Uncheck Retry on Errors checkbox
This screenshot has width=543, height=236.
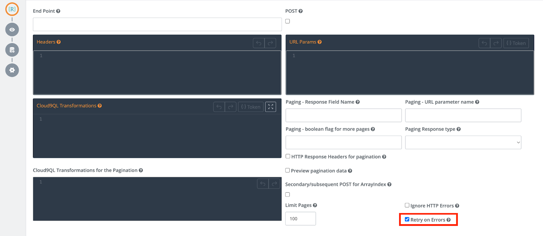(407, 219)
